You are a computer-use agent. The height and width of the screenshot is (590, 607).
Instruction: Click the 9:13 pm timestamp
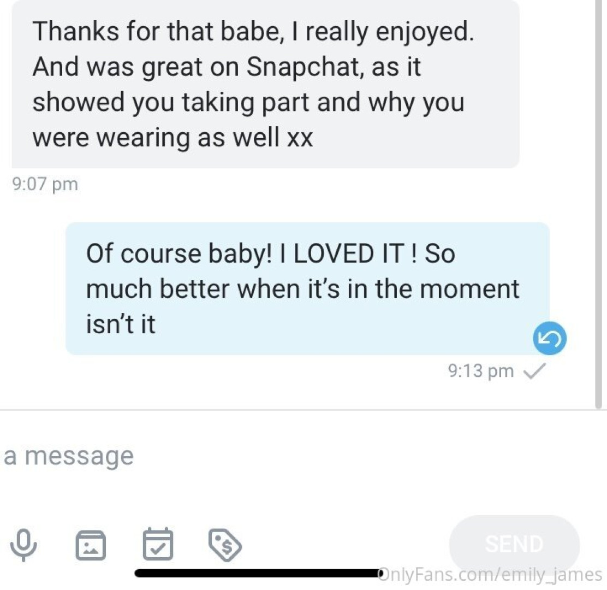point(480,371)
